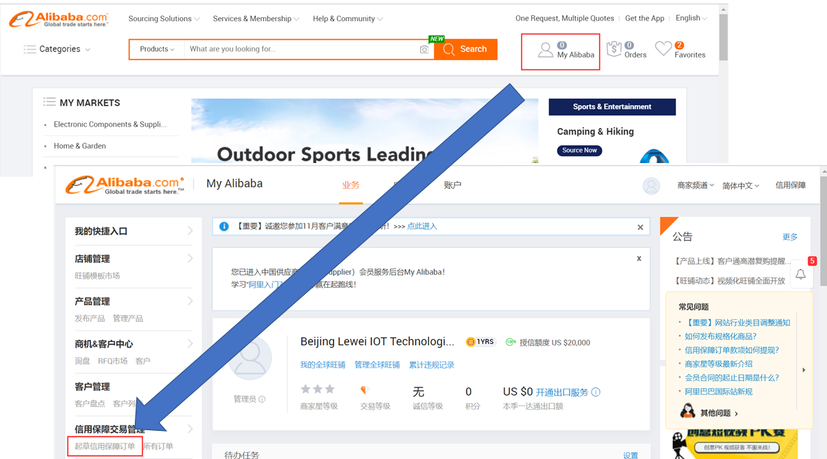
Task: Open the 如何发布规格化商品? FAQ link
Action: tap(721, 336)
